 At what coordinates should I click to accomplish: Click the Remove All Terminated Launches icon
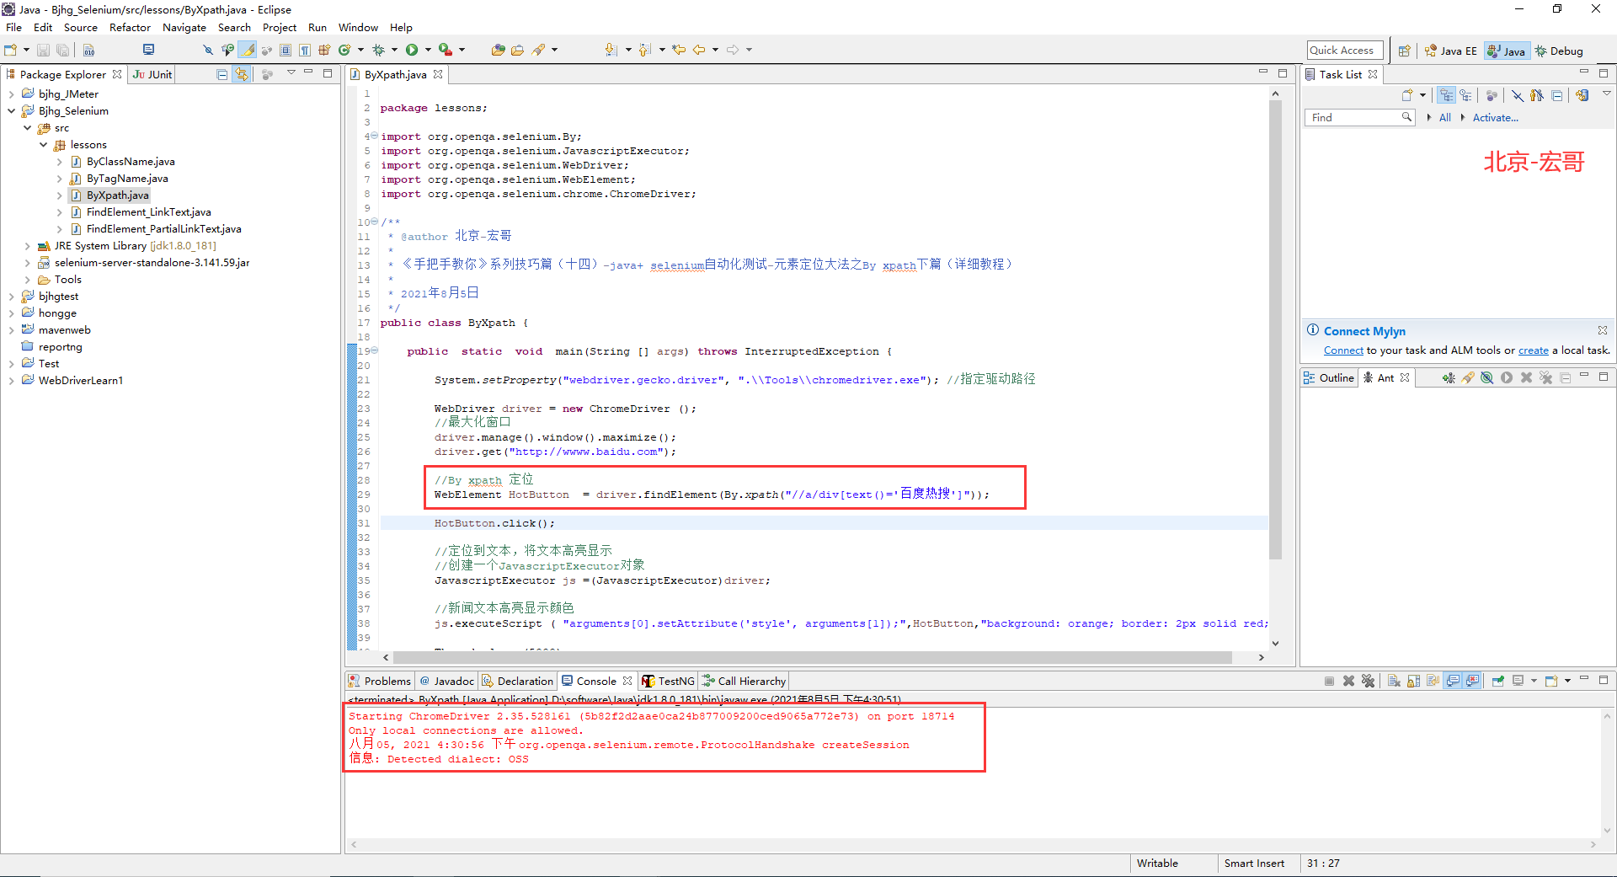point(1368,681)
